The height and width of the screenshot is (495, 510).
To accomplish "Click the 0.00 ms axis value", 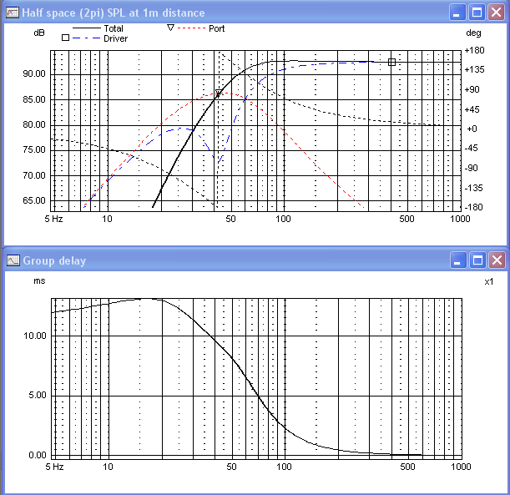I will (38, 455).
